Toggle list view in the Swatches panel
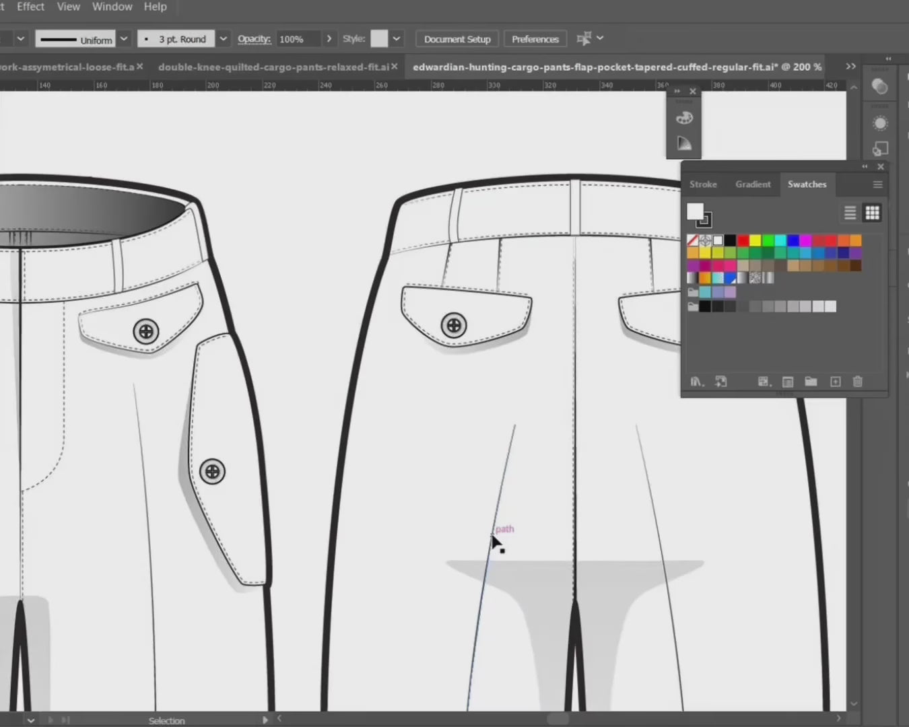The image size is (909, 727). click(x=850, y=213)
